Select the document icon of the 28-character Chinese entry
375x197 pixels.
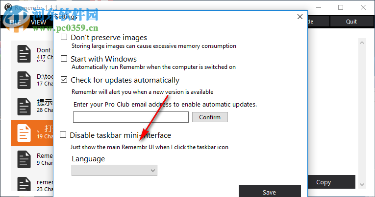[24, 107]
